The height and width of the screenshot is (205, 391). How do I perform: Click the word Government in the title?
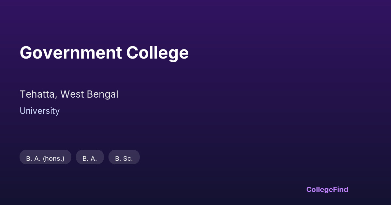click(71, 53)
